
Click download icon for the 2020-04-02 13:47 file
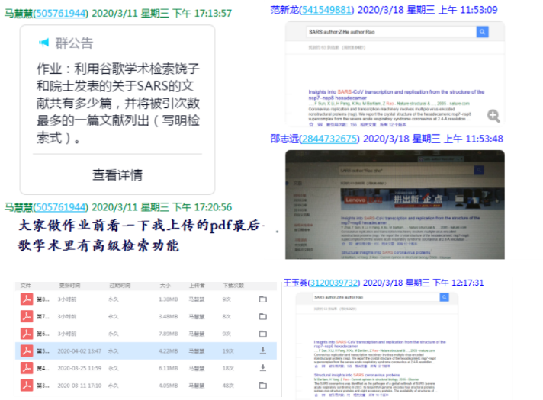tap(263, 350)
